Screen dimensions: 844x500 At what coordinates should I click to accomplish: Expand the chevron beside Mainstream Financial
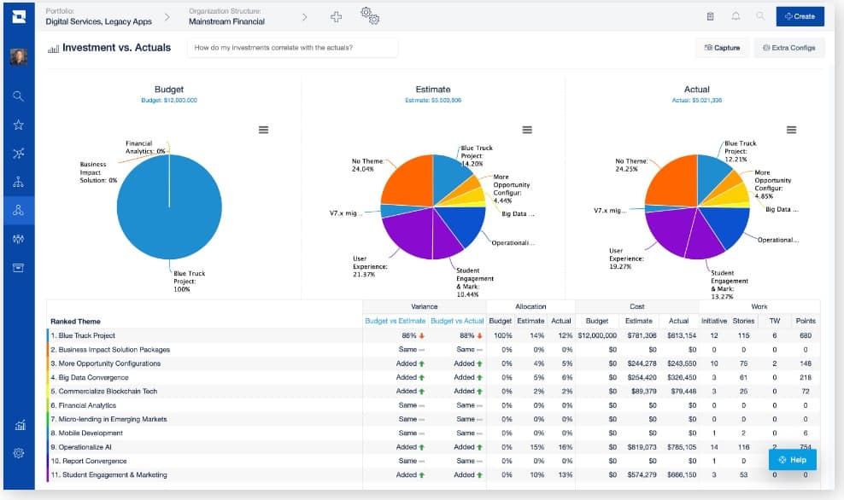tap(305, 15)
